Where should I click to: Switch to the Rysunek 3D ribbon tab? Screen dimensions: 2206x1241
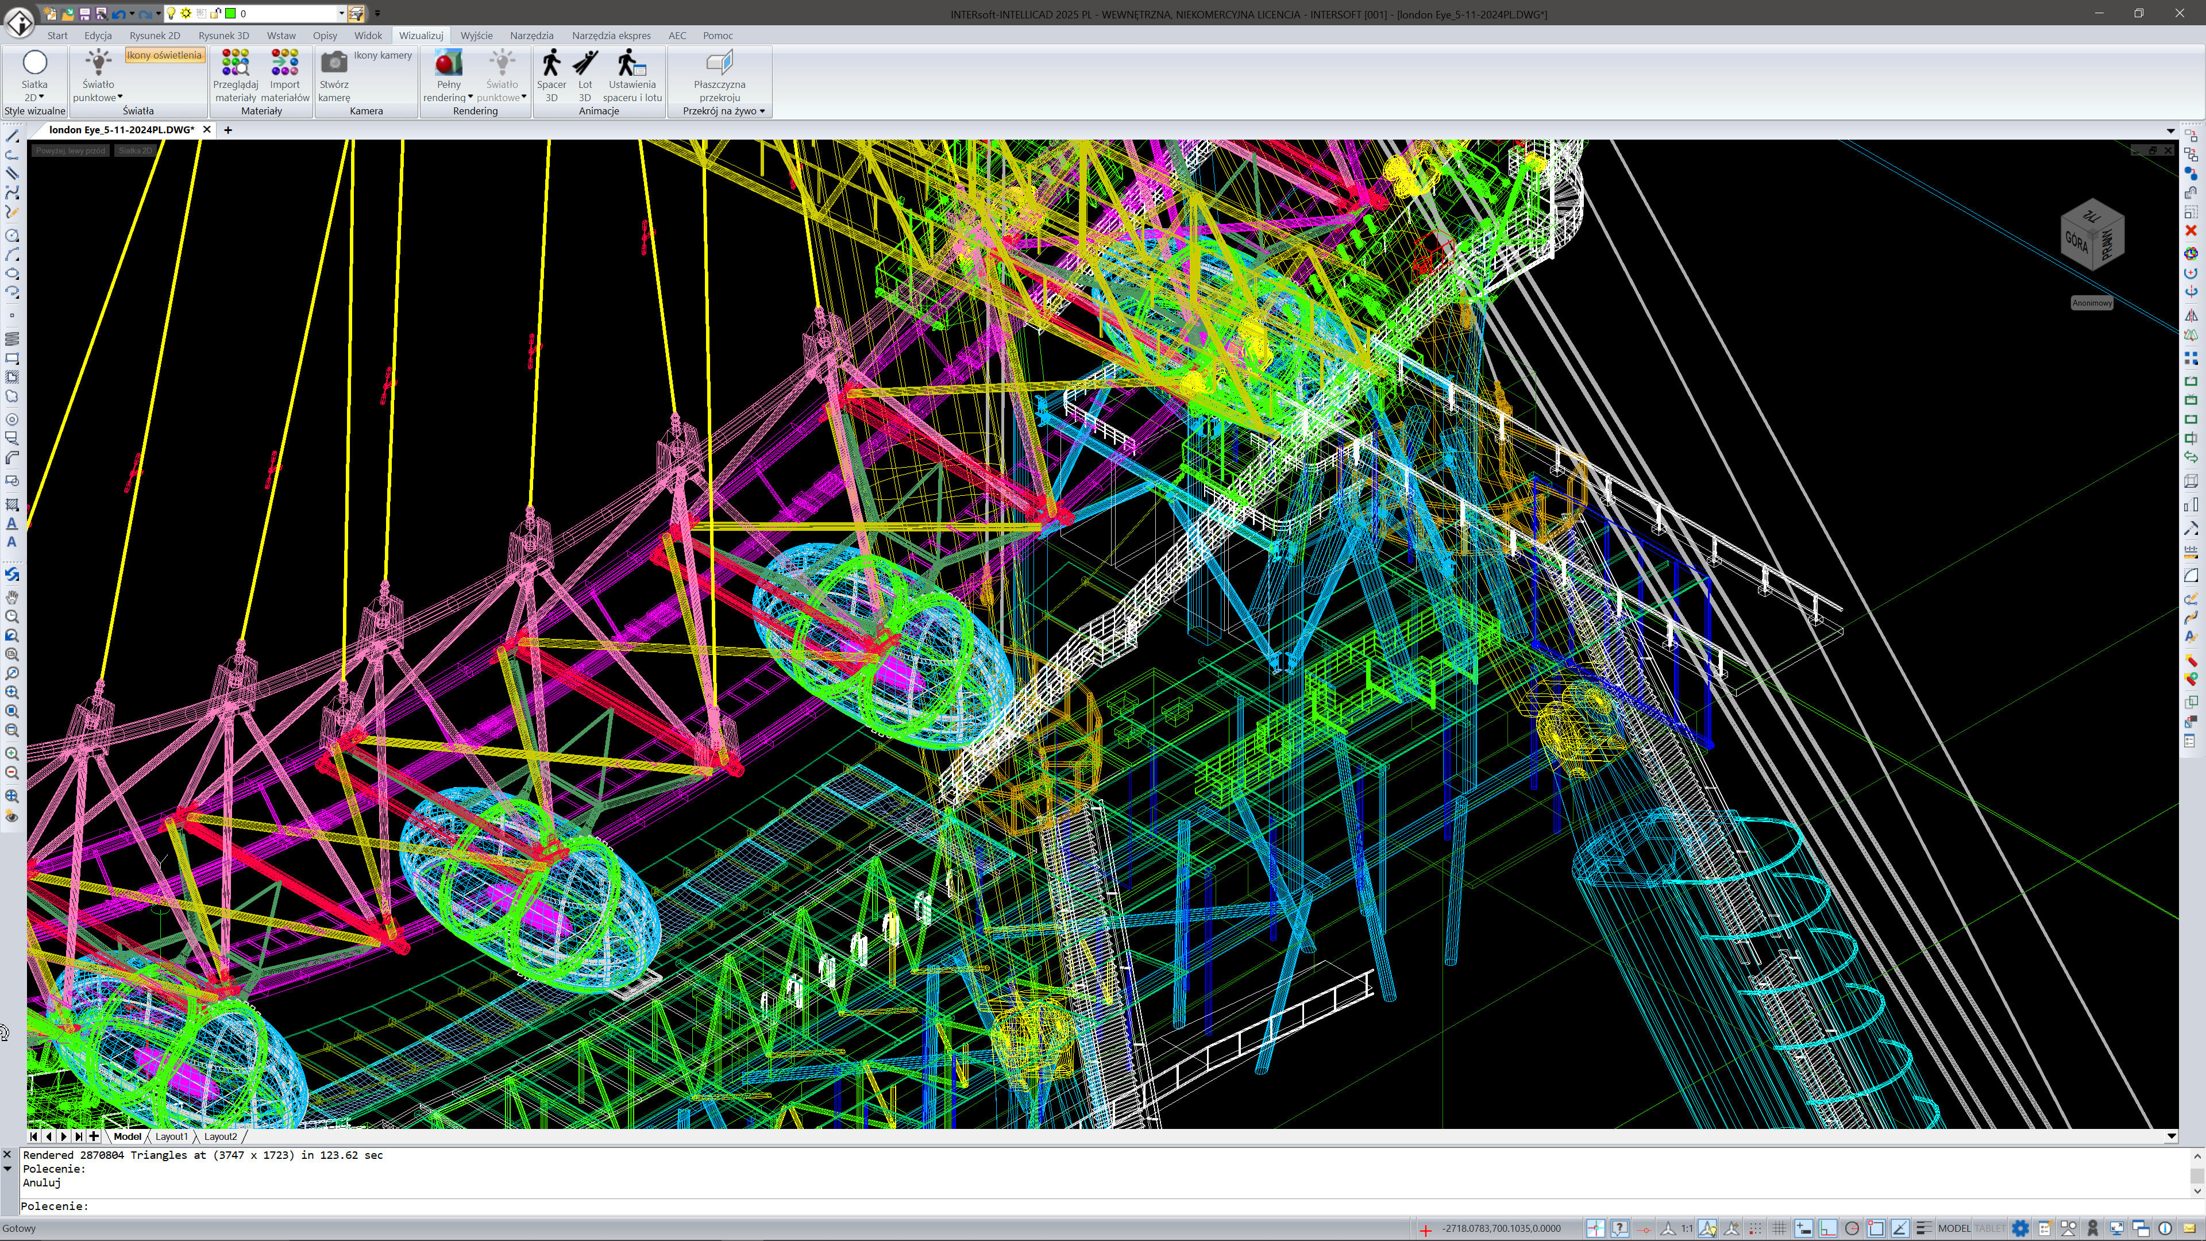pyautogui.click(x=223, y=35)
